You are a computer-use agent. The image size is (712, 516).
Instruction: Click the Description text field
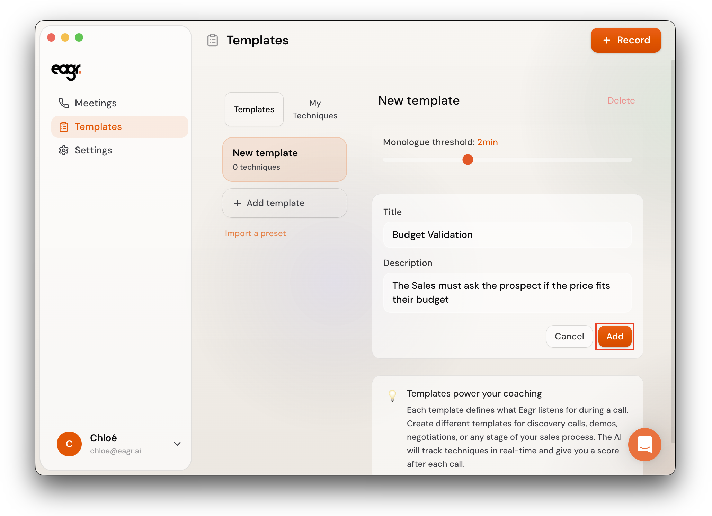507,292
